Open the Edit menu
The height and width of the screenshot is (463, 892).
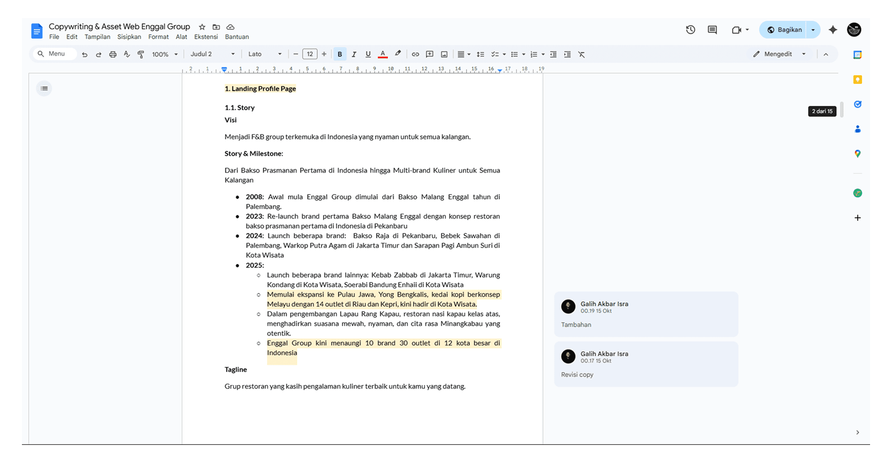coord(72,37)
